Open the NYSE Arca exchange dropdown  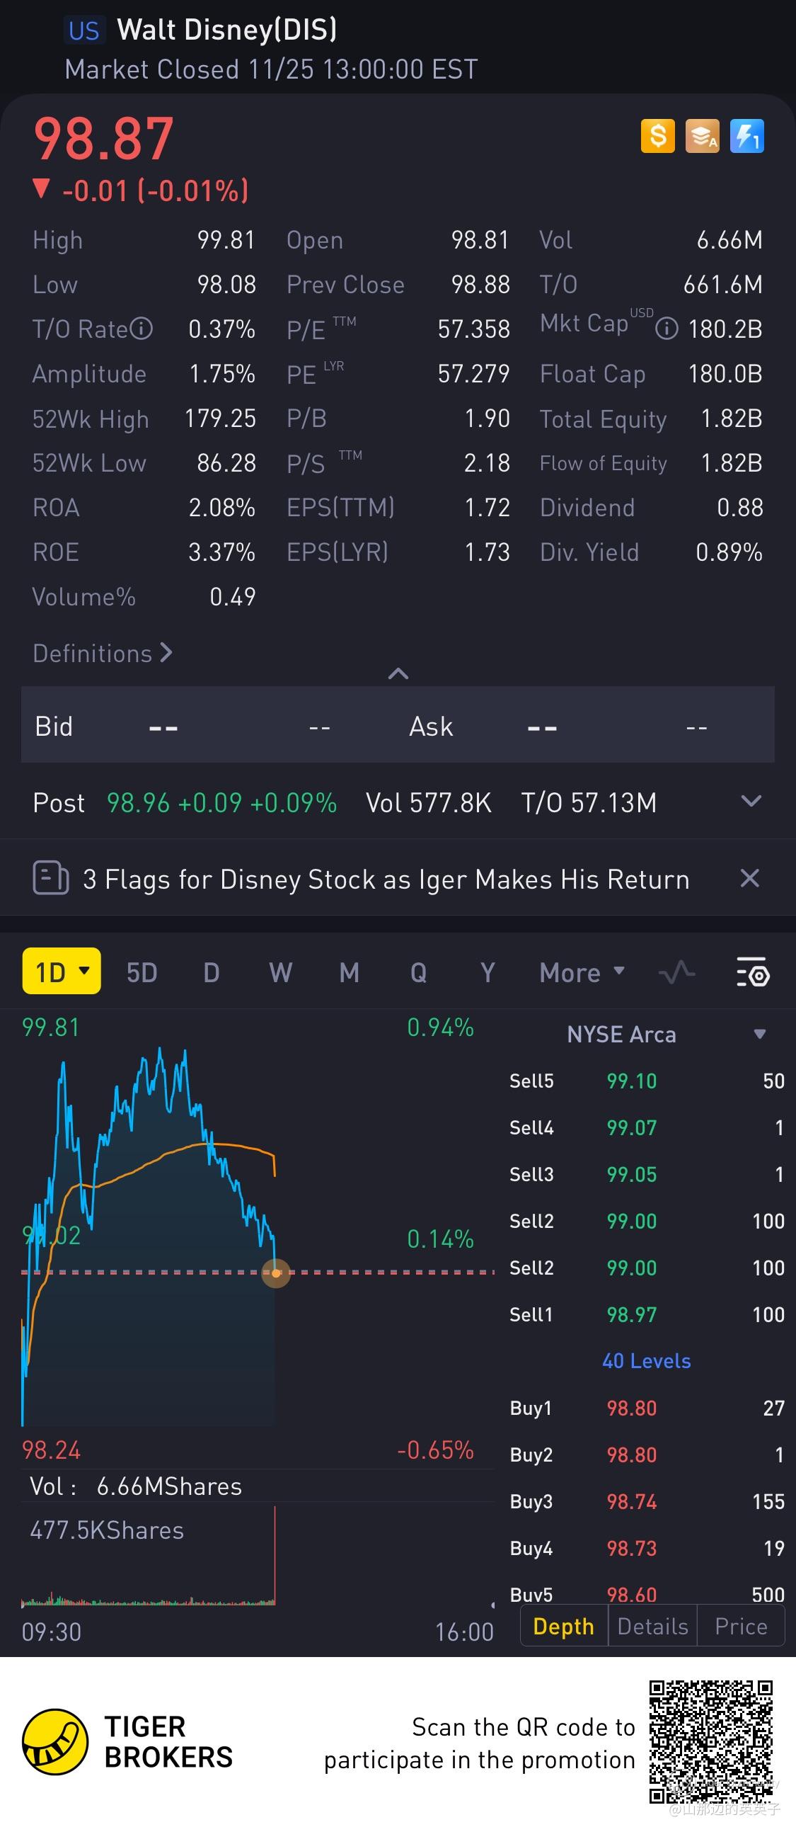point(759,1034)
